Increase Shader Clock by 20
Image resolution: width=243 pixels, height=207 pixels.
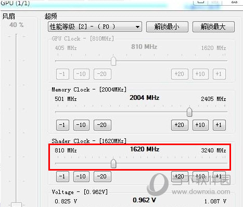180,176
